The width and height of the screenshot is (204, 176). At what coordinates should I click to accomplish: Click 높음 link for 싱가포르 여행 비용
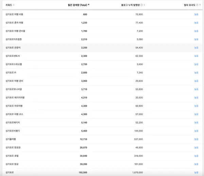[196, 14]
